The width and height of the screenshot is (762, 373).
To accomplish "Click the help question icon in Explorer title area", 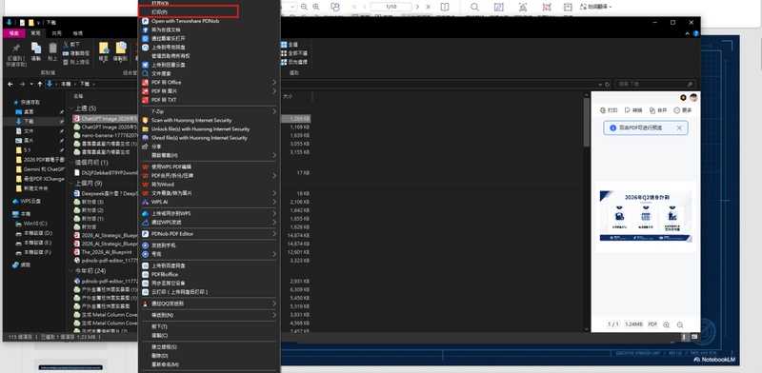I will 696,33.
